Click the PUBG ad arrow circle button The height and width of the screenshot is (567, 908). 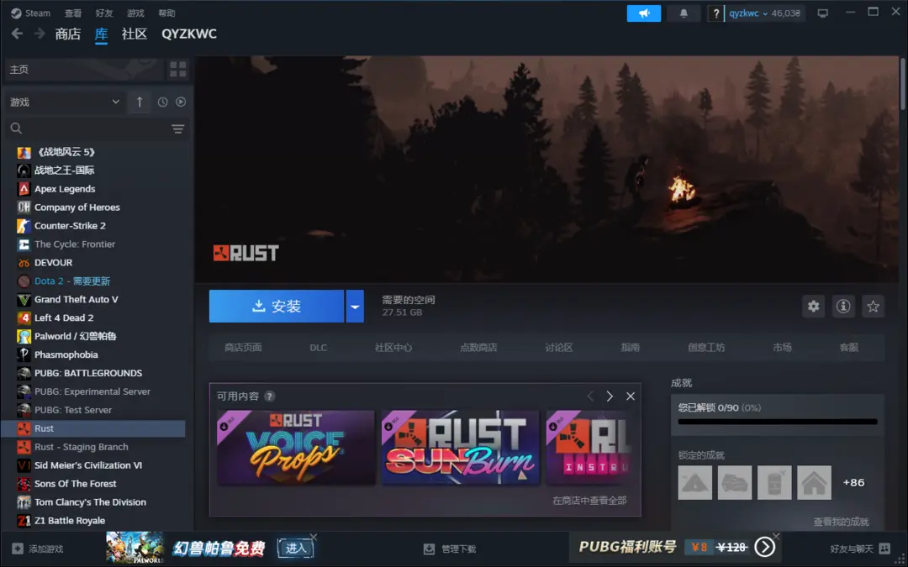coord(764,548)
